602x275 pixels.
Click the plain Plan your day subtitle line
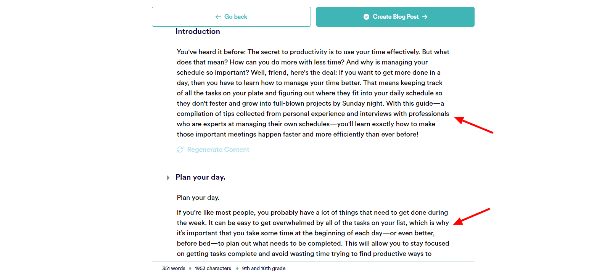click(198, 198)
